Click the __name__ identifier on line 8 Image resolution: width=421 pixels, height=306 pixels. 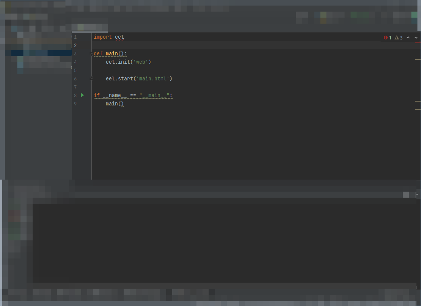pos(115,95)
